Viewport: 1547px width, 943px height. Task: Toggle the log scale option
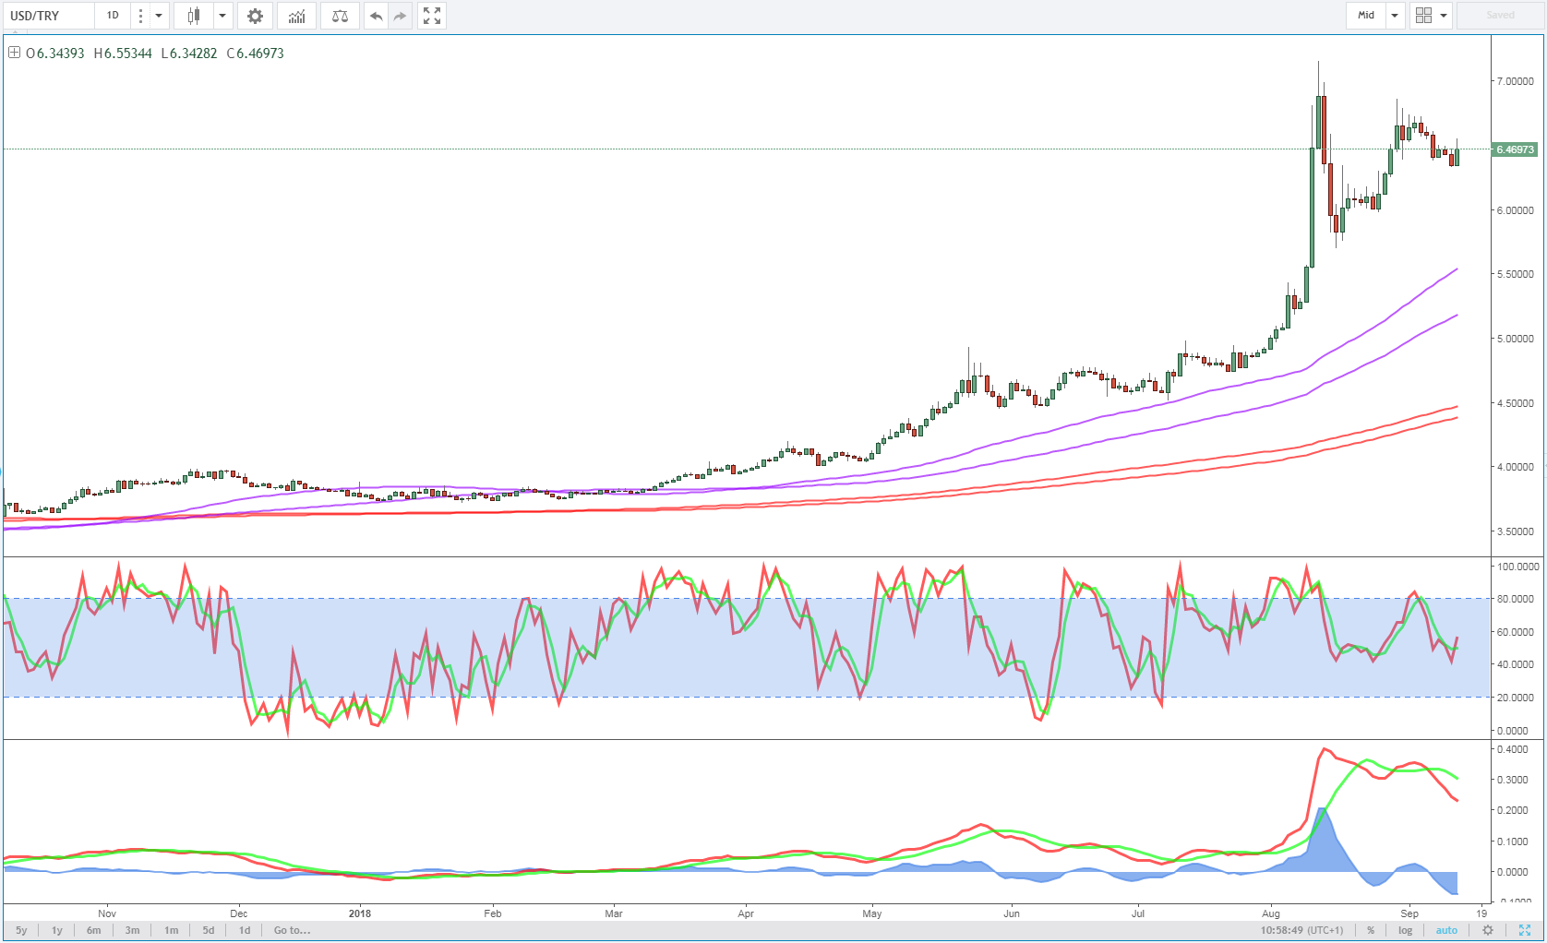1406,930
